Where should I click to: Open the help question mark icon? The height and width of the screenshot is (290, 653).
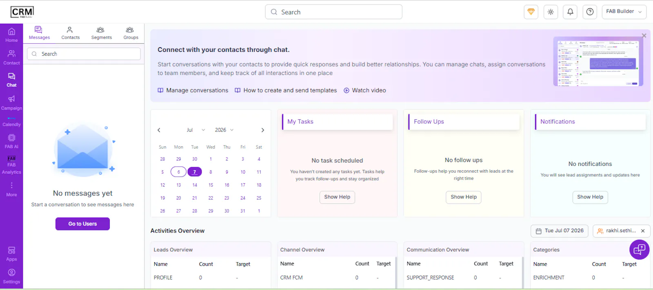pyautogui.click(x=590, y=12)
